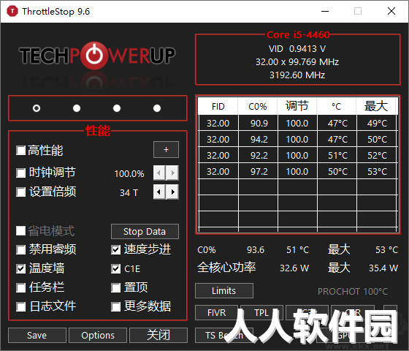This screenshot has width=409, height=351.
Task: Close the ThrottleStop window
Action: coord(391,11)
